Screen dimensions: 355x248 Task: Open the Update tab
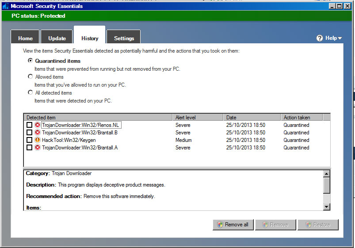click(x=57, y=38)
